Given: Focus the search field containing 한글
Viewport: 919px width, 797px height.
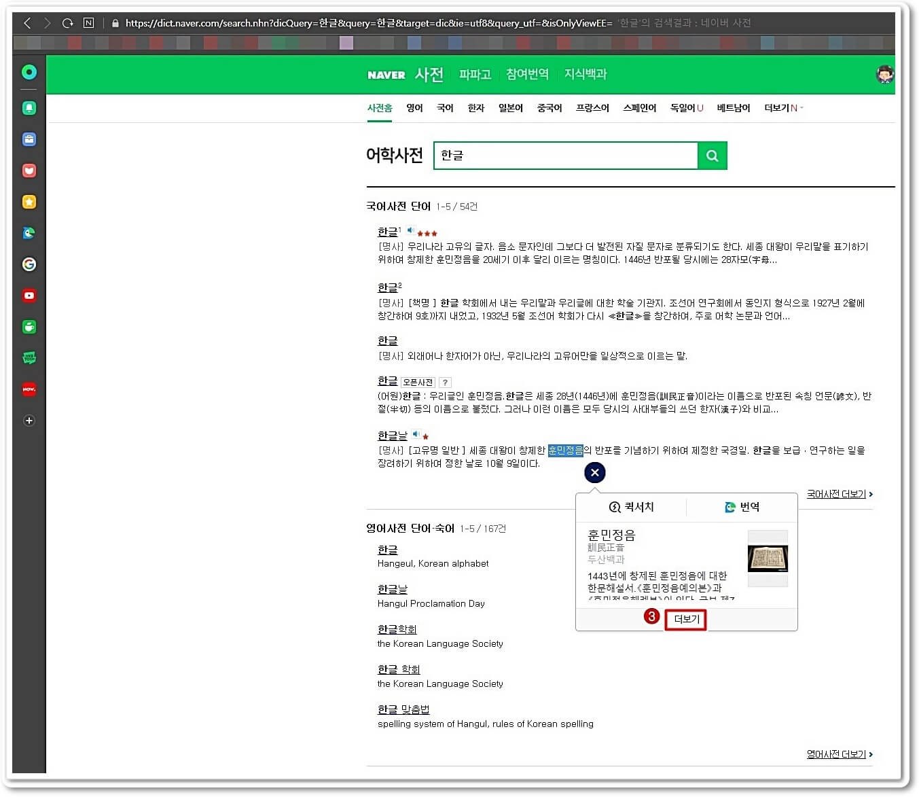Looking at the screenshot, I should [x=566, y=156].
